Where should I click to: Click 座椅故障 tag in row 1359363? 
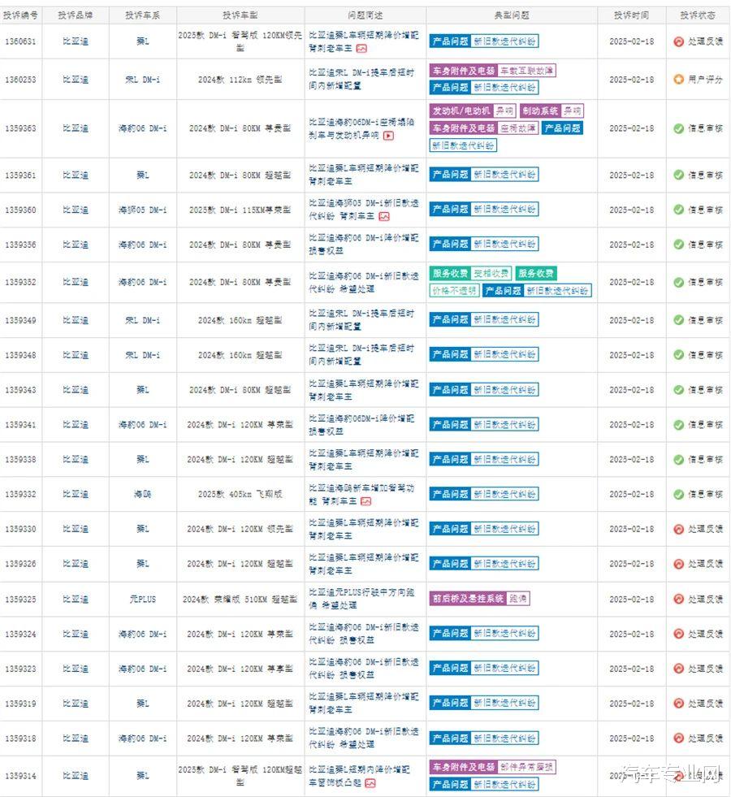coord(518,128)
